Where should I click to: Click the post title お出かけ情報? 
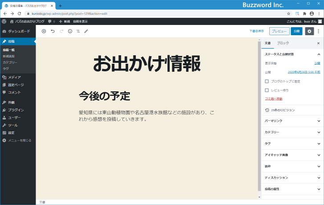pyautogui.click(x=147, y=63)
